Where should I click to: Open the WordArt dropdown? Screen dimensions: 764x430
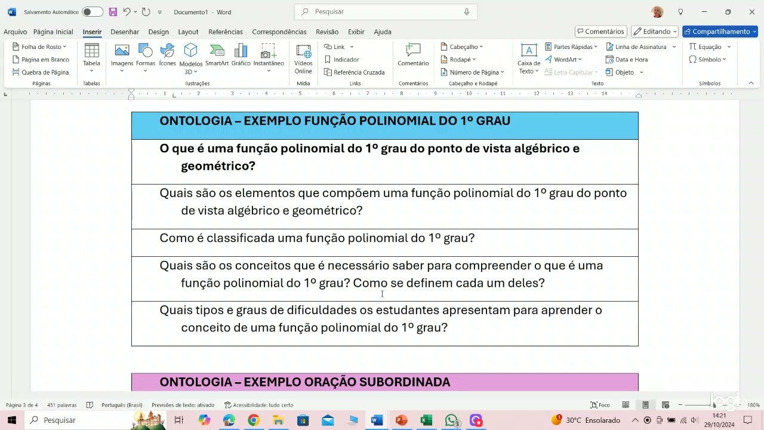pyautogui.click(x=563, y=60)
